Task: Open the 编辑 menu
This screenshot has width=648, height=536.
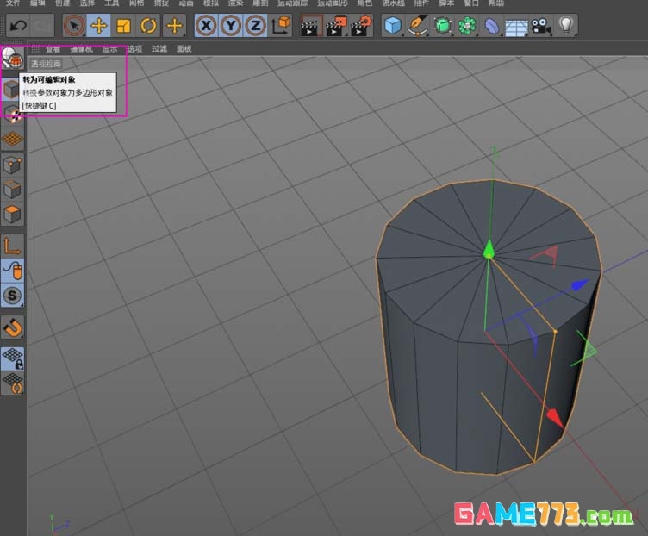Action: (x=38, y=3)
